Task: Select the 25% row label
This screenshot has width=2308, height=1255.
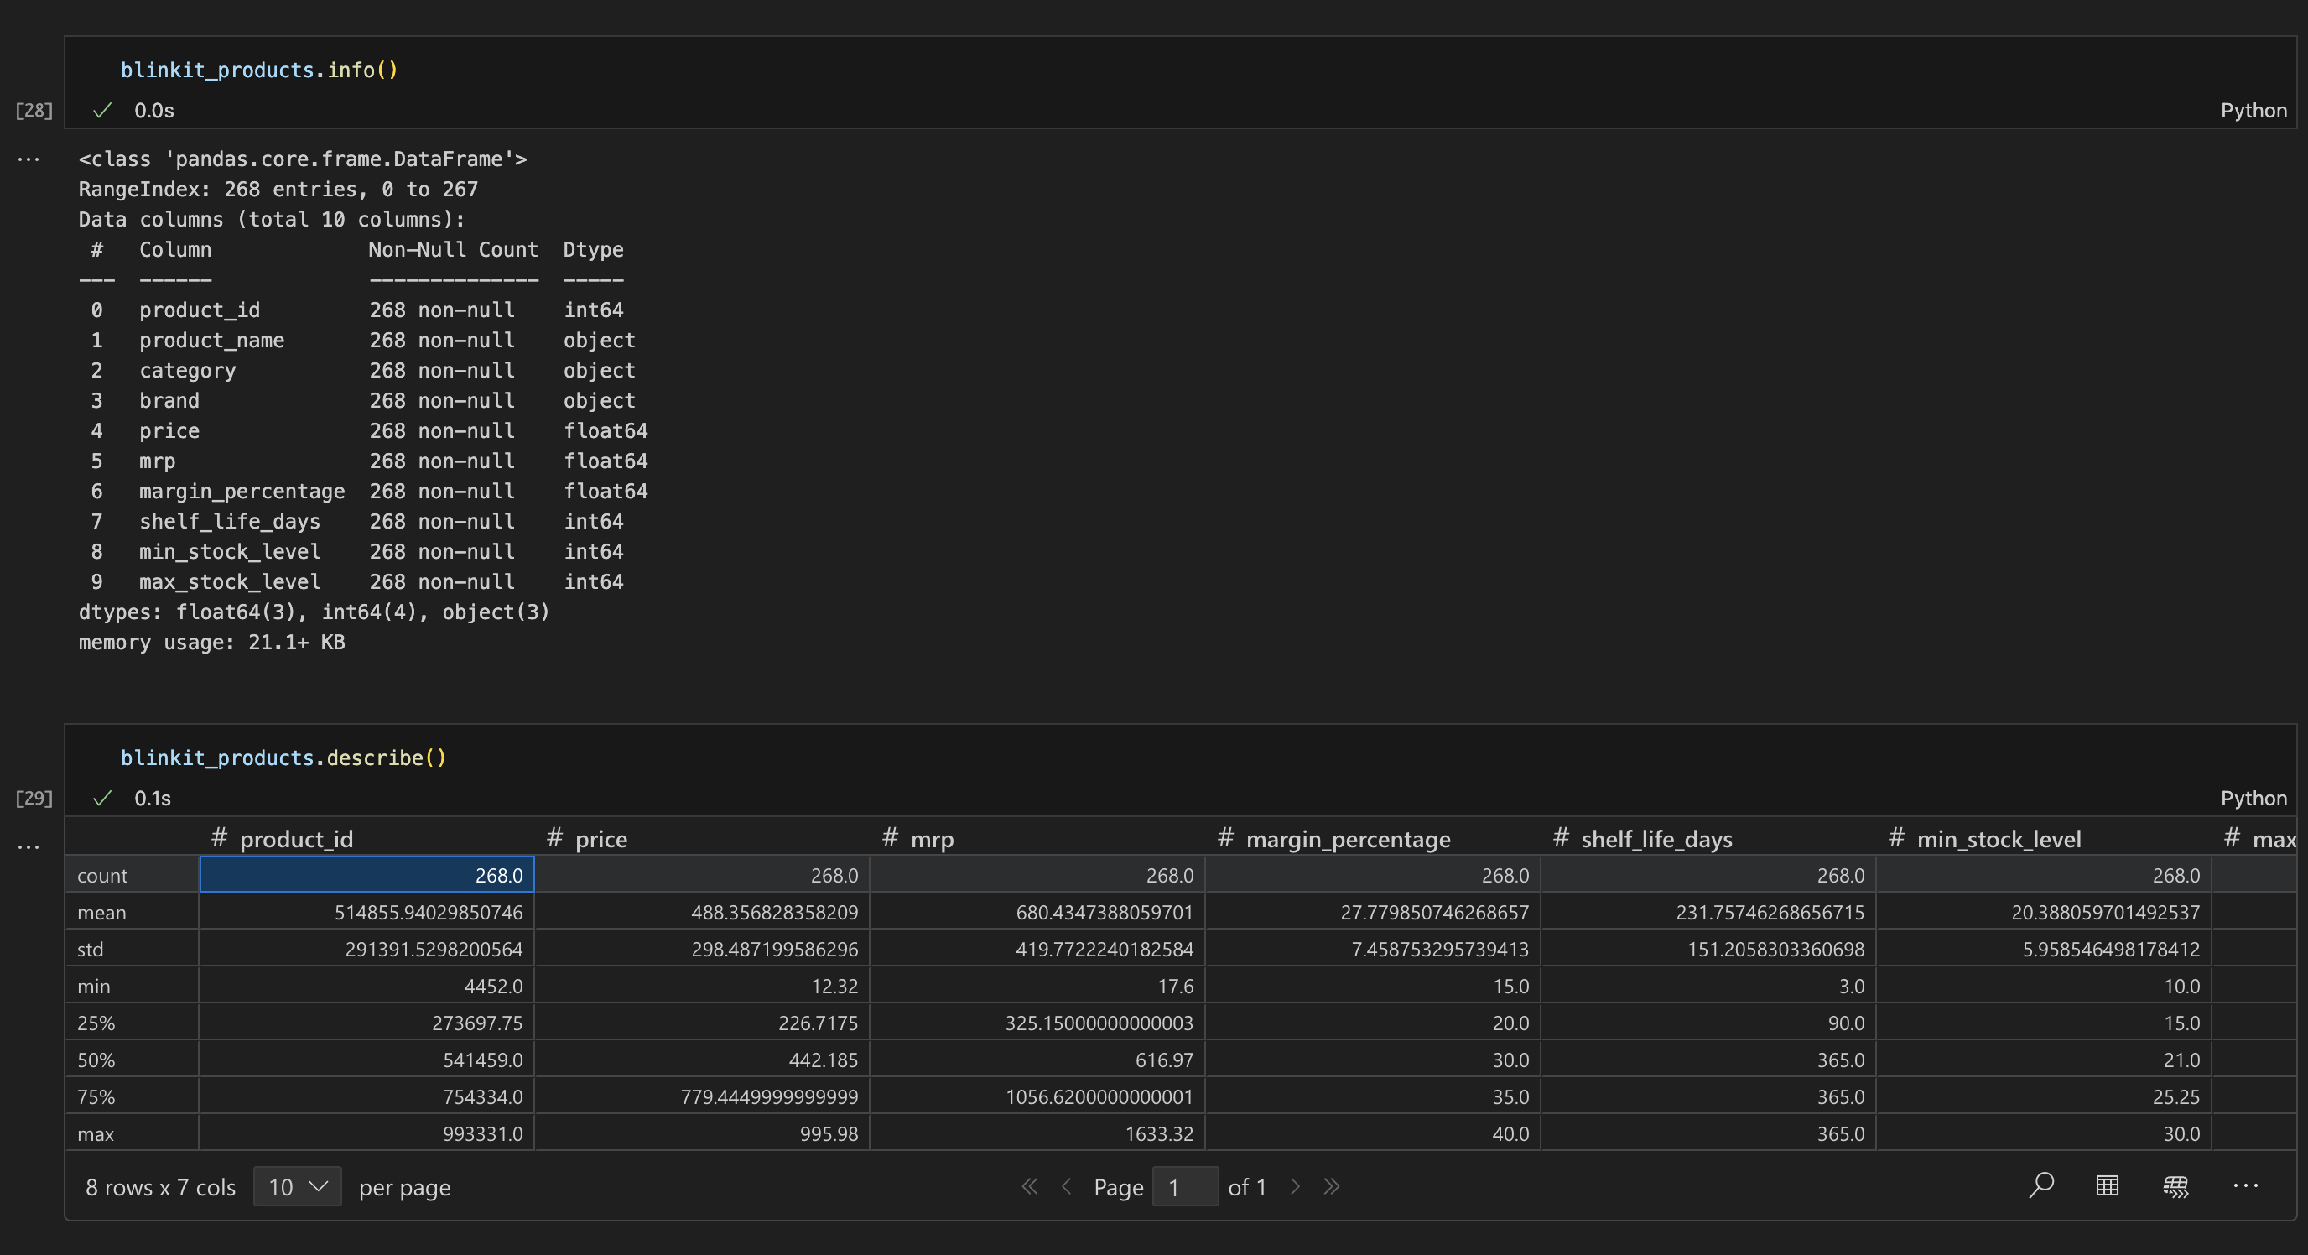Action: 133,1023
